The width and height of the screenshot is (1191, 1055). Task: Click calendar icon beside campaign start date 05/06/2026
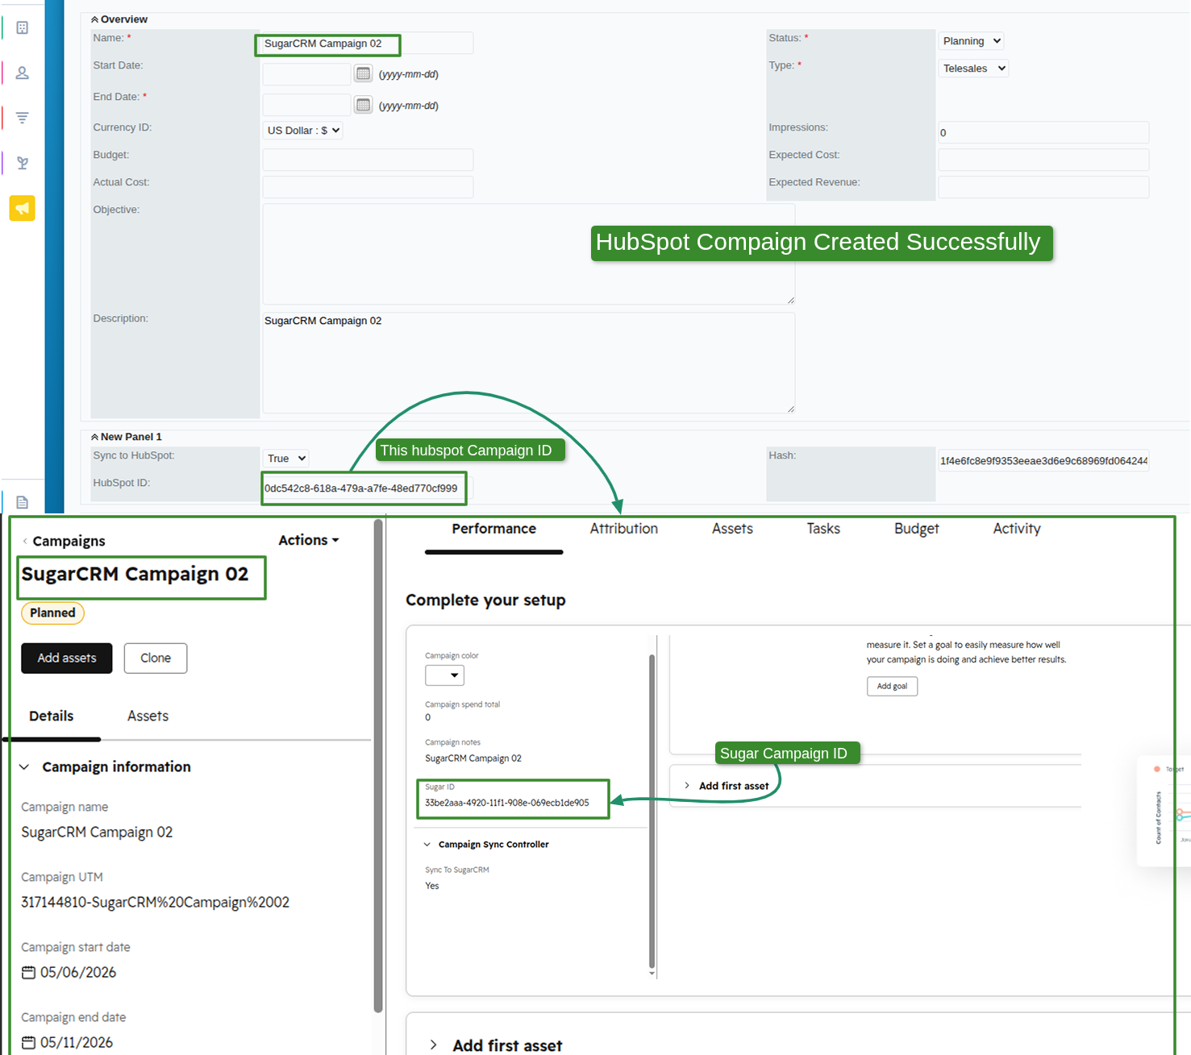(x=28, y=972)
